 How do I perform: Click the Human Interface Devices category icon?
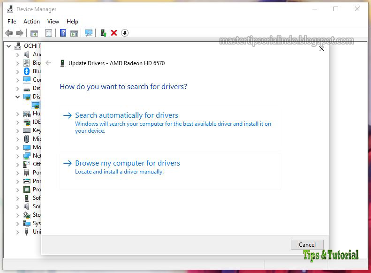27,114
